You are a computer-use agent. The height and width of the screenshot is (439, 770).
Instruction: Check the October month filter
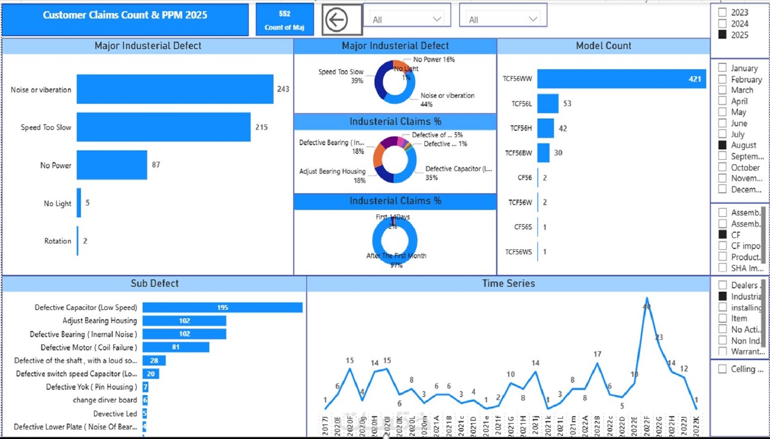click(x=722, y=167)
